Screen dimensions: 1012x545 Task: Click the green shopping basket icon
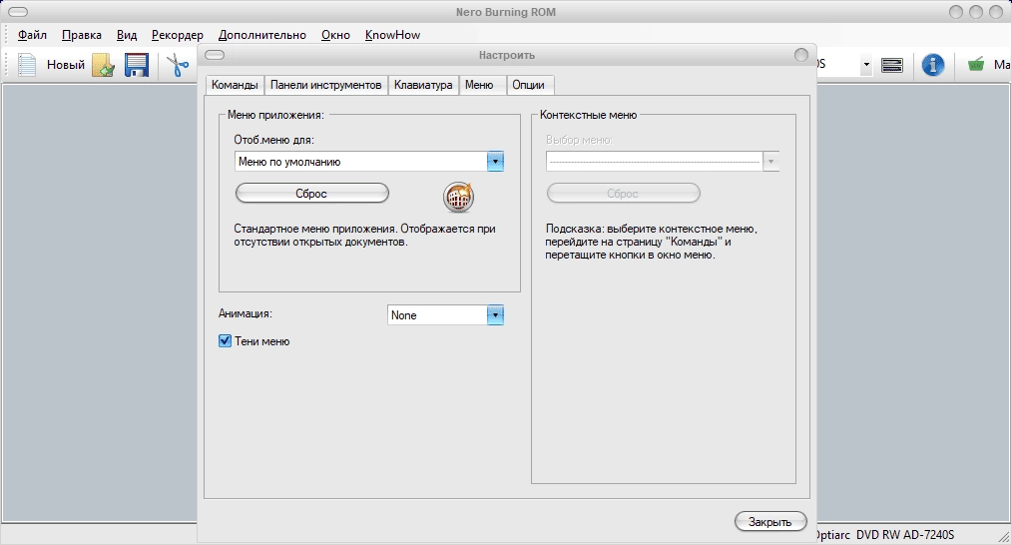976,65
